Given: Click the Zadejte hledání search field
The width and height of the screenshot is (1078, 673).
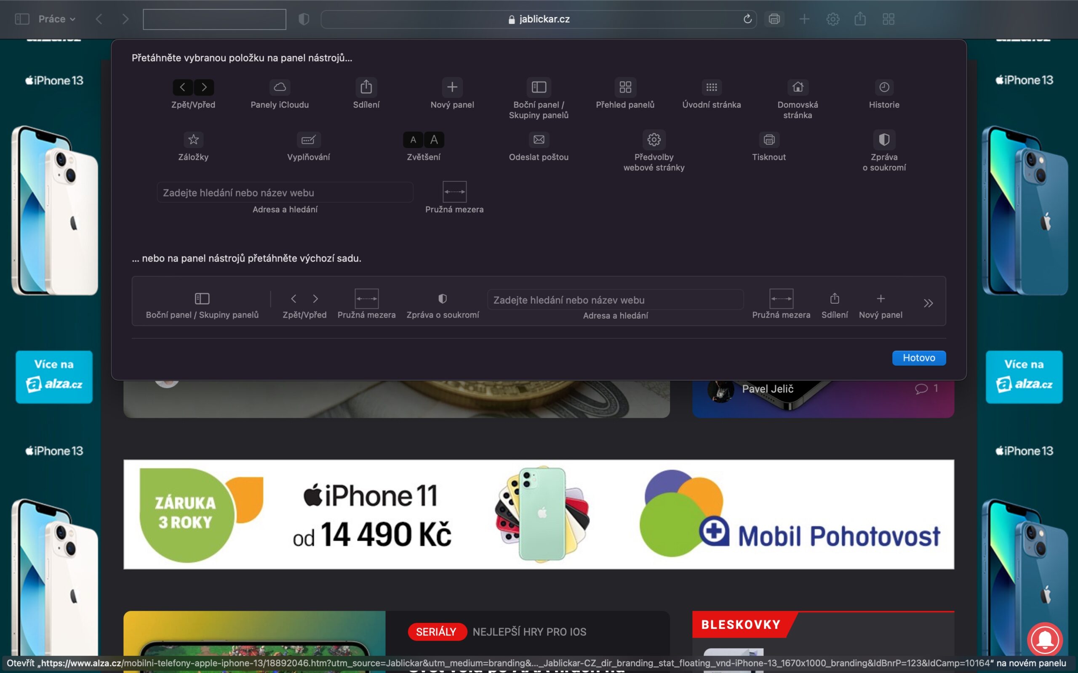Looking at the screenshot, I should pos(285,192).
